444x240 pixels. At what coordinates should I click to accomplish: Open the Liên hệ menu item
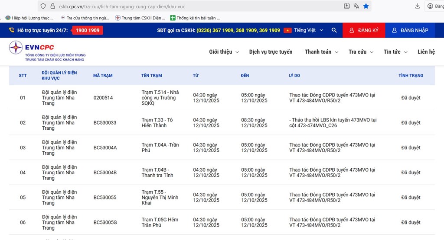pos(426,52)
